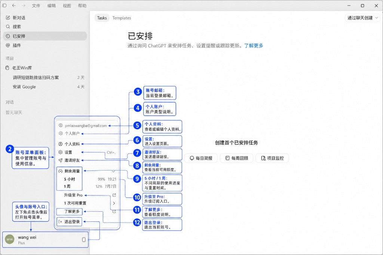Open 插件 in the sidebar
The height and width of the screenshot is (255, 383).
coord(45,46)
